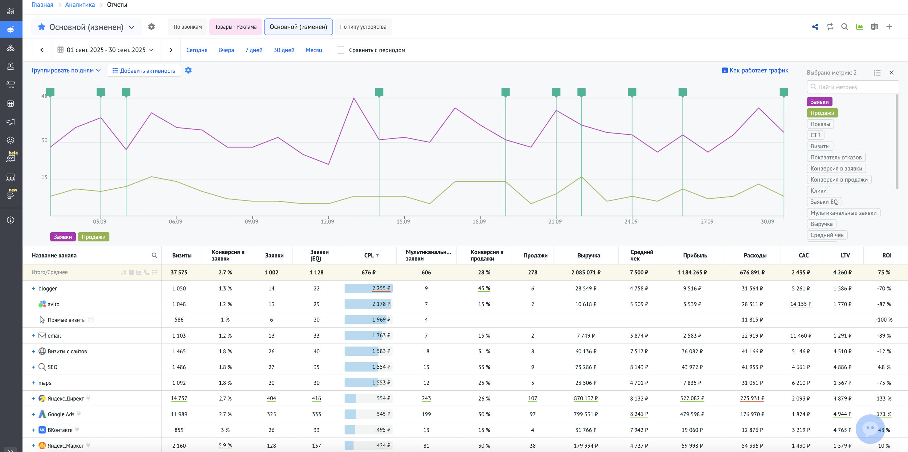Open report settings gear next to title
This screenshot has height=452, width=908.
point(151,27)
